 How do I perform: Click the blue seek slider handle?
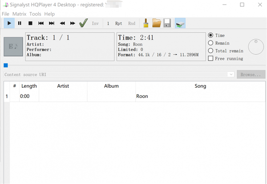click(6, 65)
